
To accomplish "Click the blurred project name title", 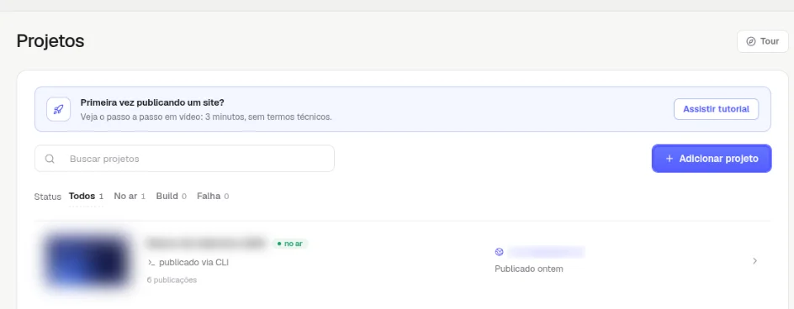I will (206, 244).
